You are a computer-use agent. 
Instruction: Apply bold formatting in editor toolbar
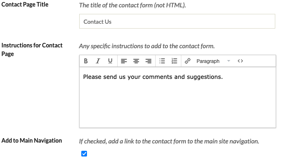click(x=86, y=61)
